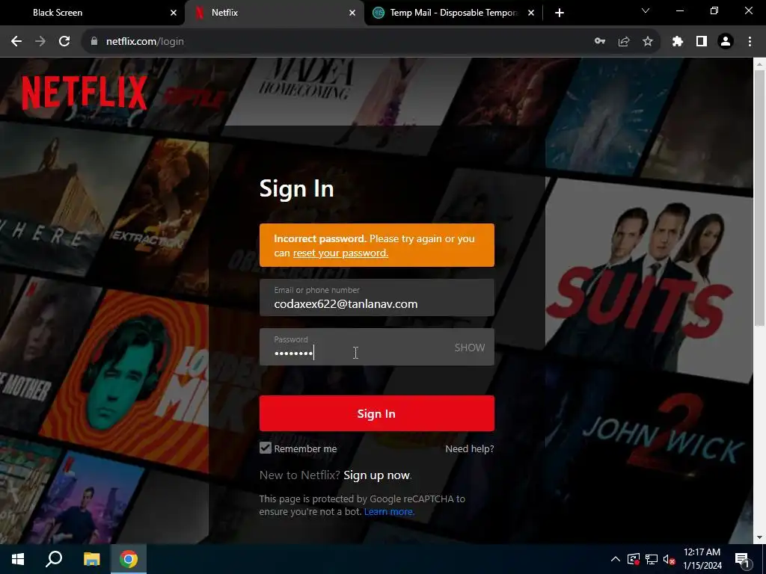This screenshot has height=574, width=766.
Task: Open reCAPTCHA Learn more link
Action: (389, 511)
